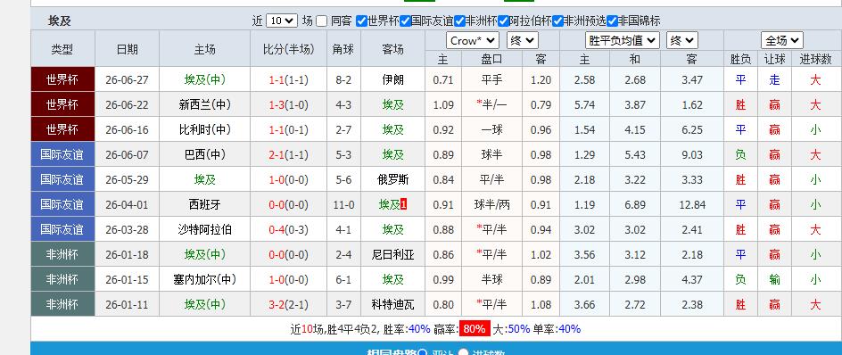
Task: Open the 胜平负均值 dropdown
Action: 623,40
